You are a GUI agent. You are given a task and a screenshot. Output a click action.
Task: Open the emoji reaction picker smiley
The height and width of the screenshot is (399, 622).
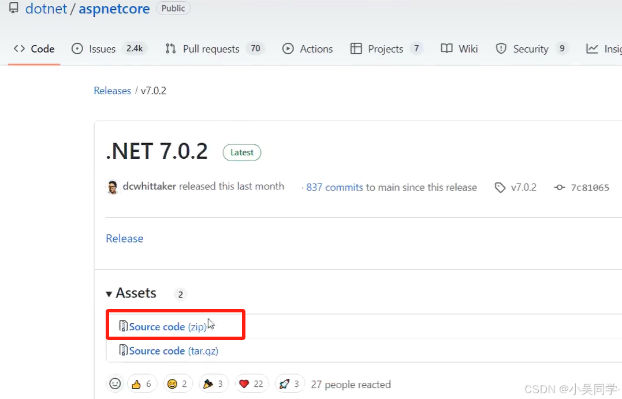[x=115, y=383]
